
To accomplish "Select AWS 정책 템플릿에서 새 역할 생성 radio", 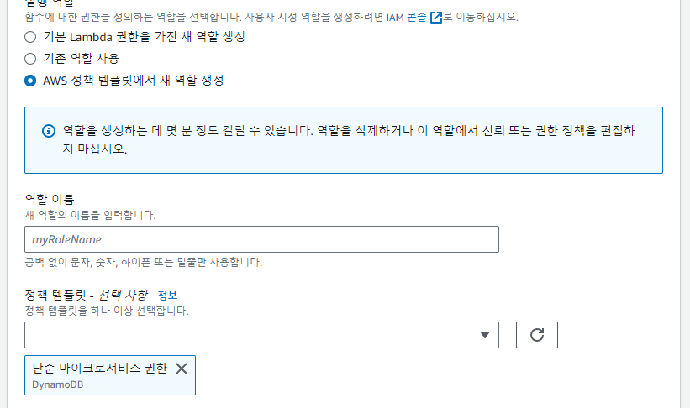I will [31, 81].
